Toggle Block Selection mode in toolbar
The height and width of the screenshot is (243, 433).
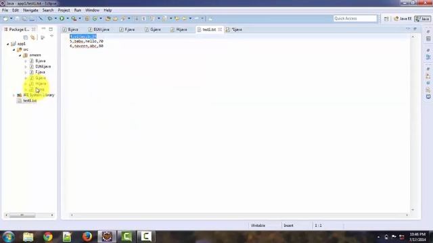[x=137, y=19]
